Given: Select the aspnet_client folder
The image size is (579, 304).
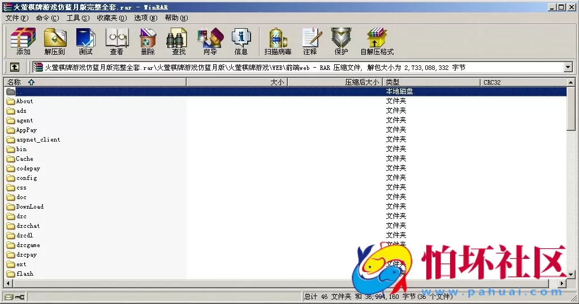Looking at the screenshot, I should (x=38, y=139).
